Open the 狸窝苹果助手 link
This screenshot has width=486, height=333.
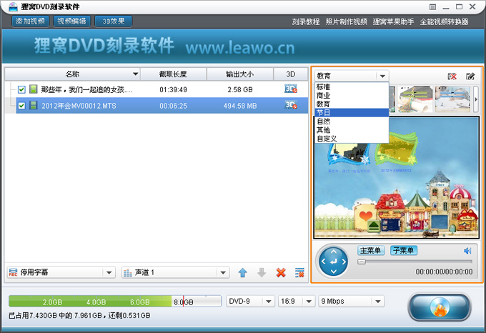pos(393,21)
